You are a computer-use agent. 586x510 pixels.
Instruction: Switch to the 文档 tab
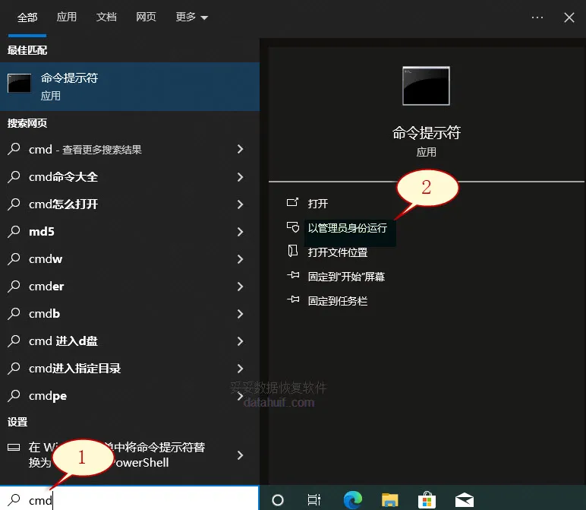pyautogui.click(x=106, y=17)
